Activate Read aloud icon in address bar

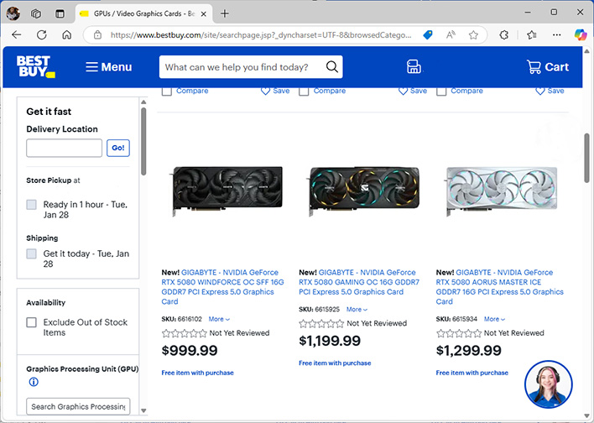pos(451,35)
